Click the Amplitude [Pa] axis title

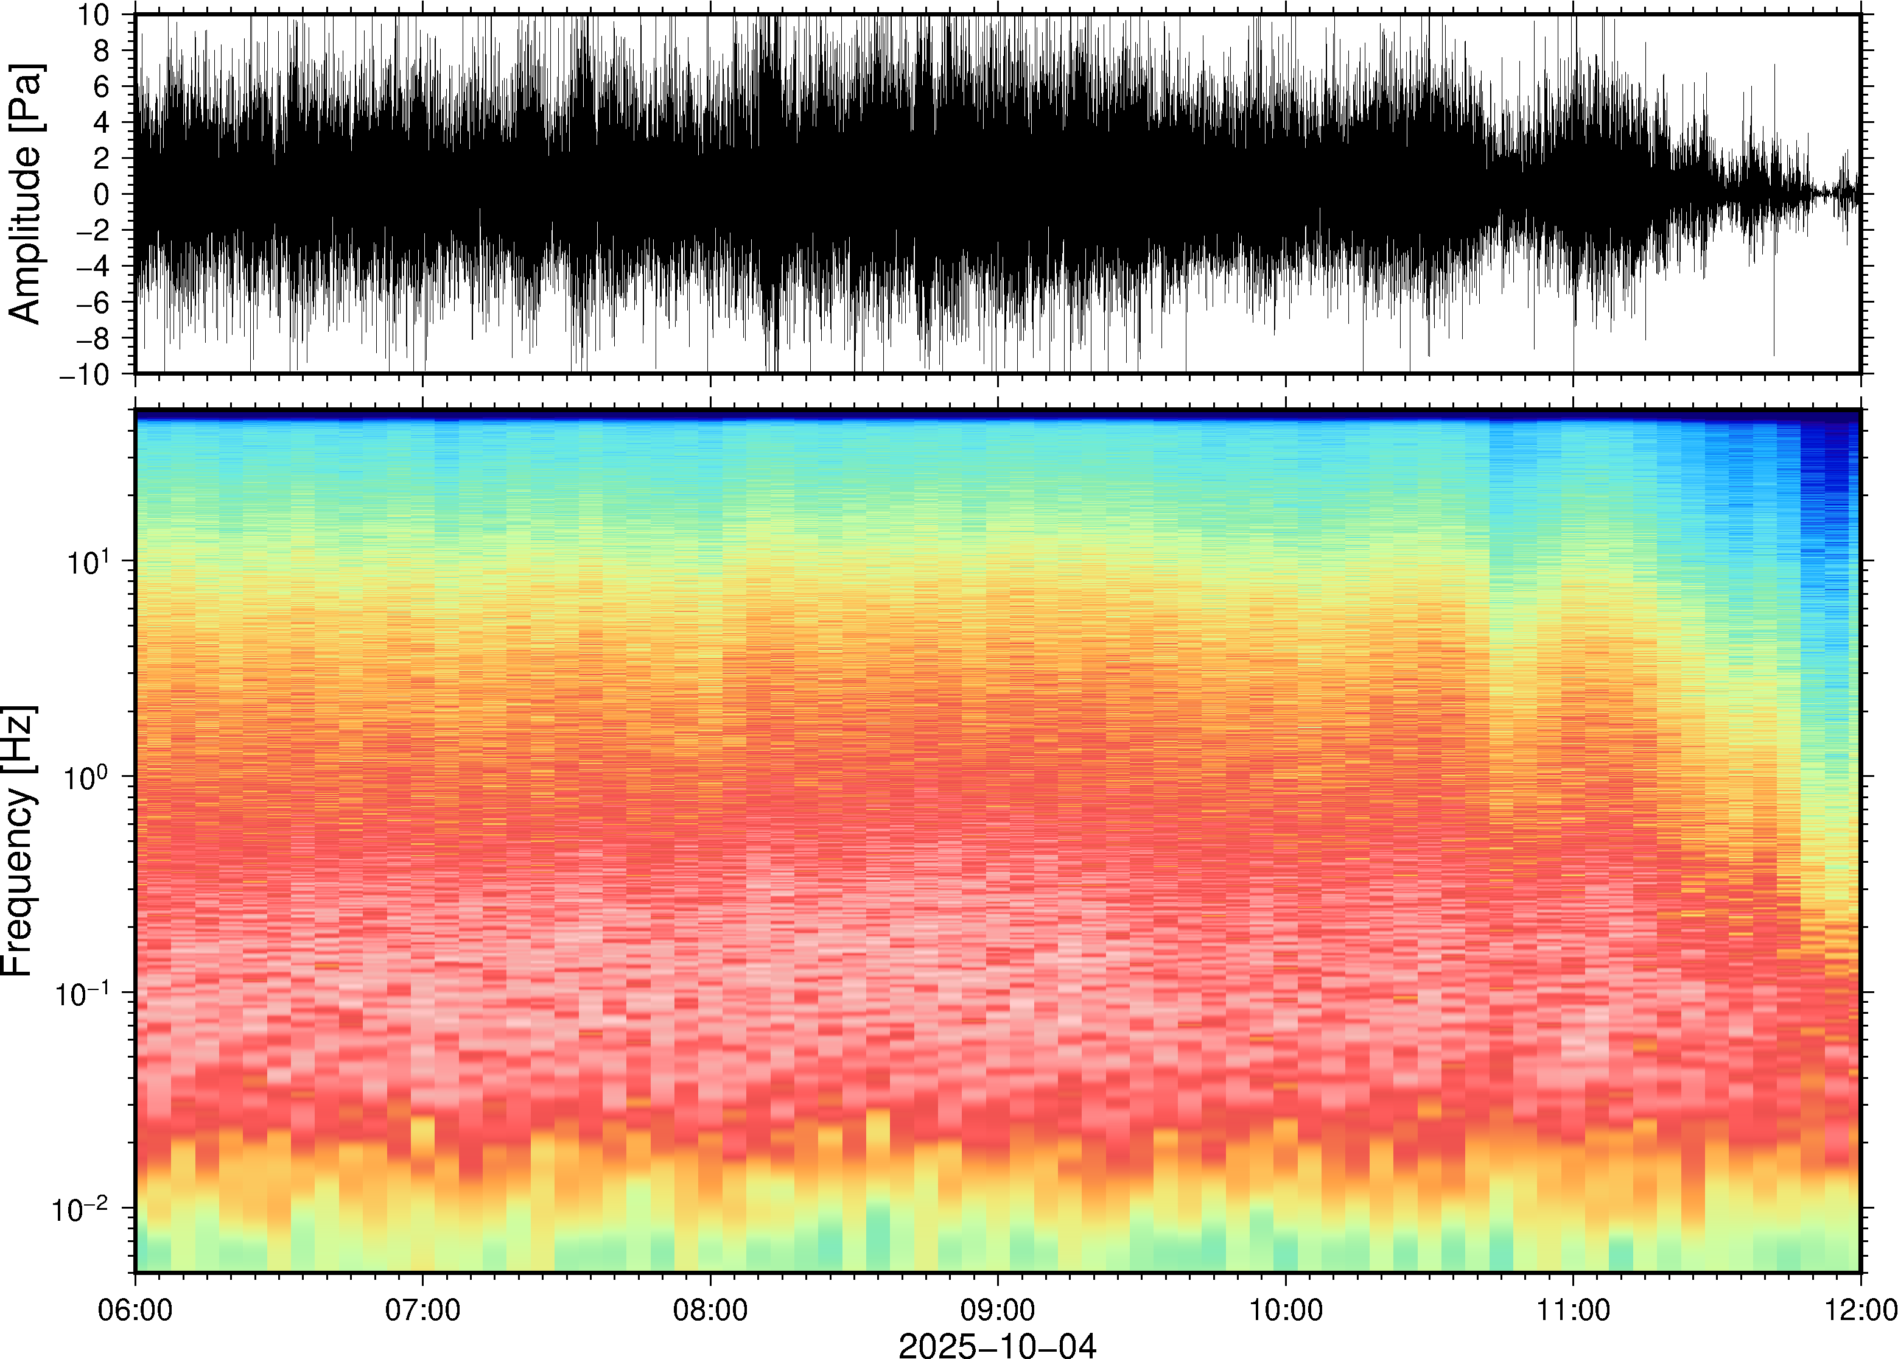tap(25, 194)
